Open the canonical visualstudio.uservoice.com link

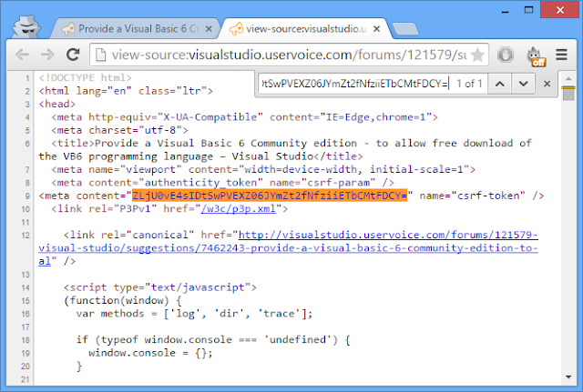(288, 248)
